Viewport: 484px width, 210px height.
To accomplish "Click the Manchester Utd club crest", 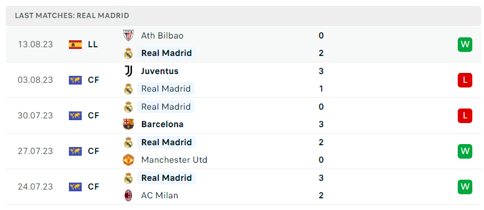I will pyautogui.click(x=128, y=160).
